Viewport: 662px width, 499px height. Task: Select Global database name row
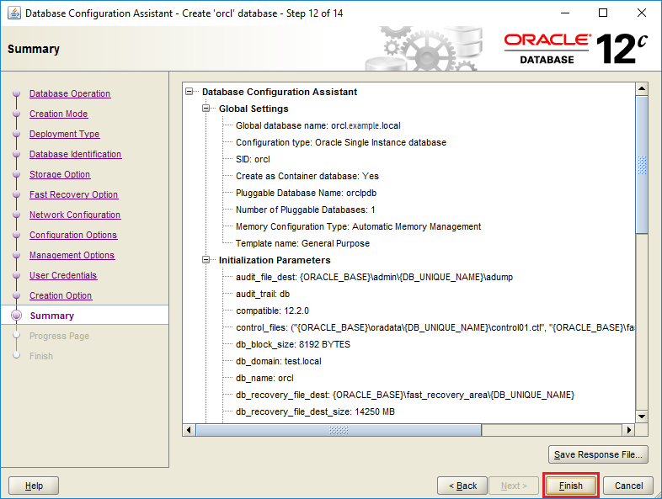(x=318, y=125)
